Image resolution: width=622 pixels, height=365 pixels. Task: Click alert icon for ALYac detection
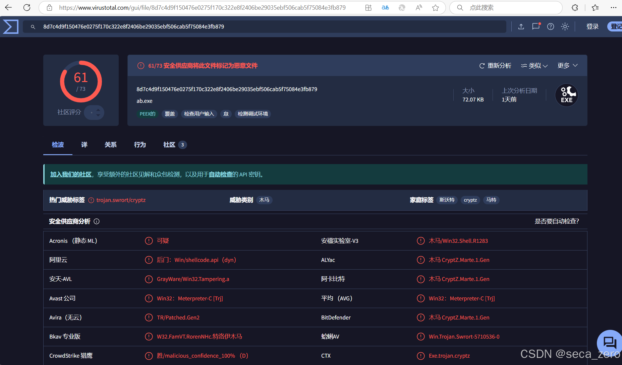coord(421,260)
